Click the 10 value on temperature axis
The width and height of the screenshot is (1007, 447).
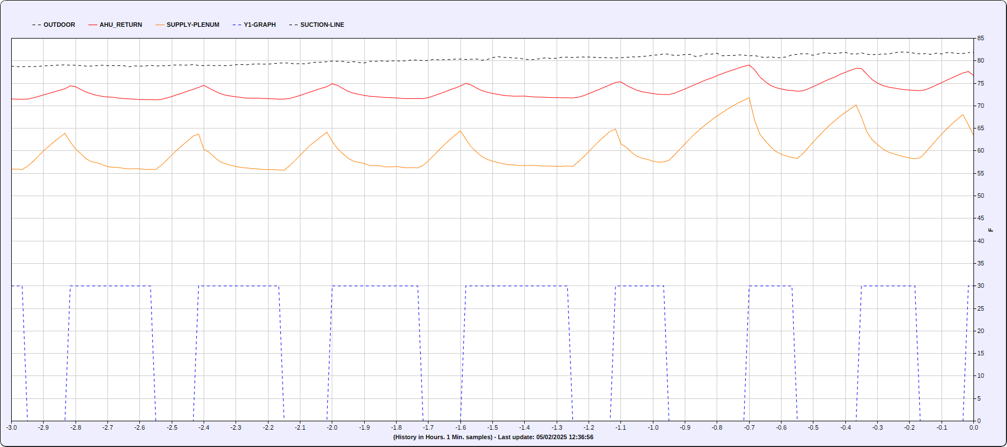pos(981,375)
